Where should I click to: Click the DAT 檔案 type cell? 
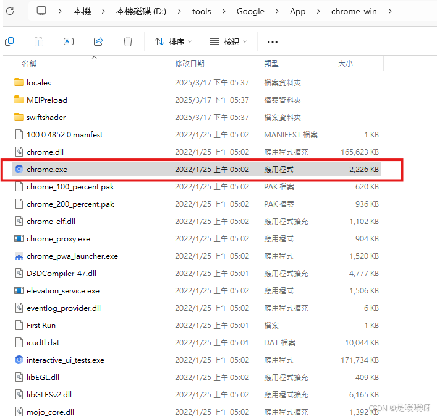[x=279, y=343]
